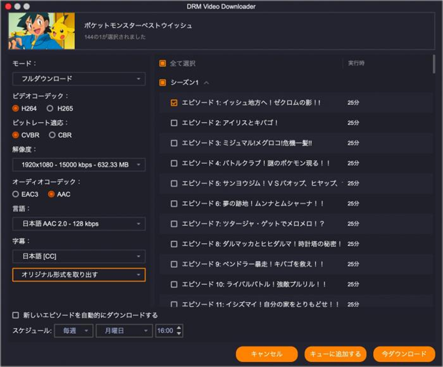
Task: Click the Pokémon series thumbnail
Action: coord(41,31)
